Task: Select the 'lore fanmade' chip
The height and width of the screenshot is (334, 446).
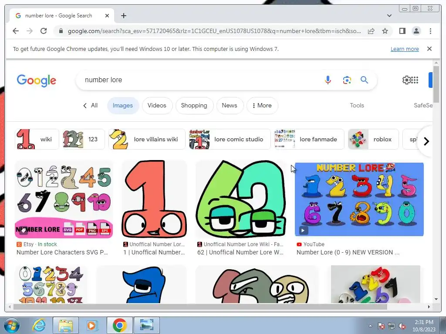Action: [x=309, y=139]
